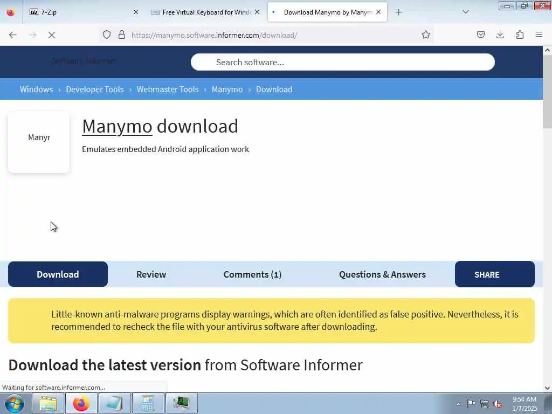The image size is (552, 414).
Task: Switch to the 7-Zip tab
Action: pos(84,12)
